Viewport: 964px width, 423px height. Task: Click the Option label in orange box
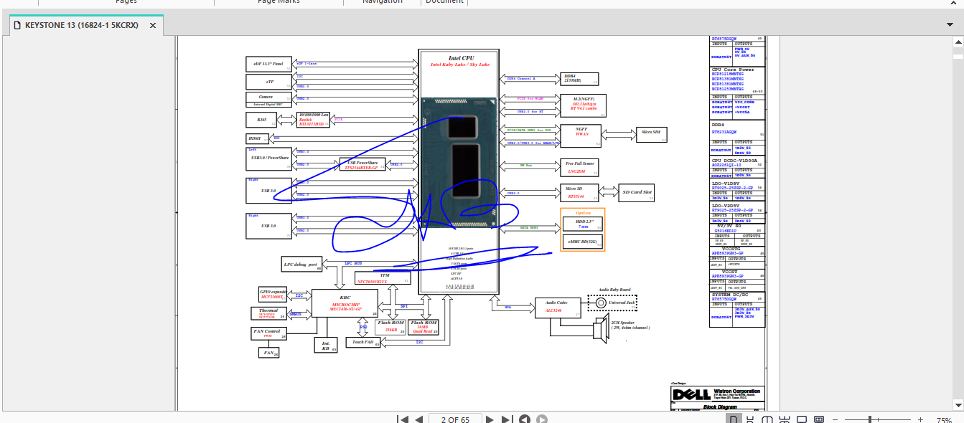tap(583, 212)
